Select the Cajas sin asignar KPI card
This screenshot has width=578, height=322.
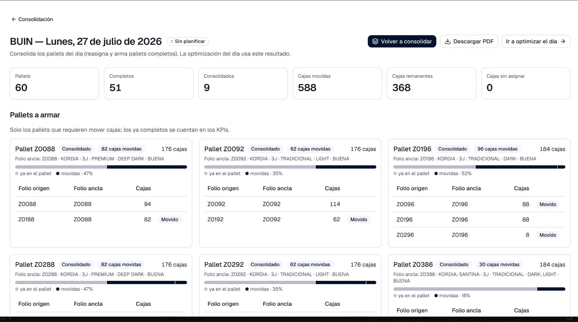click(526, 83)
